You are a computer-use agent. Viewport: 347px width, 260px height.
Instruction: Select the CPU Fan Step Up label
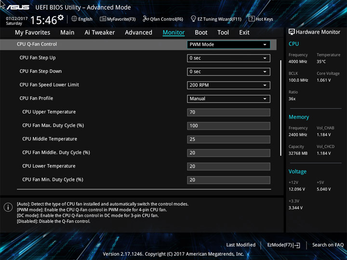[38, 58]
